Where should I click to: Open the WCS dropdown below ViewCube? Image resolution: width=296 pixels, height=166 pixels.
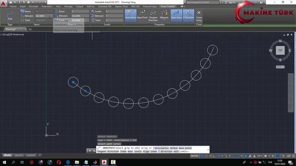[x=280, y=67]
